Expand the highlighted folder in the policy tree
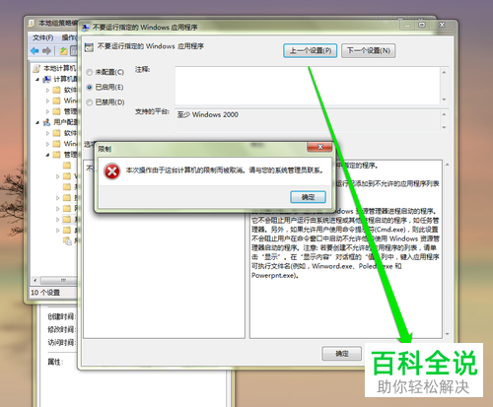Screen dimensions: 493x407 pyautogui.click(x=58, y=220)
